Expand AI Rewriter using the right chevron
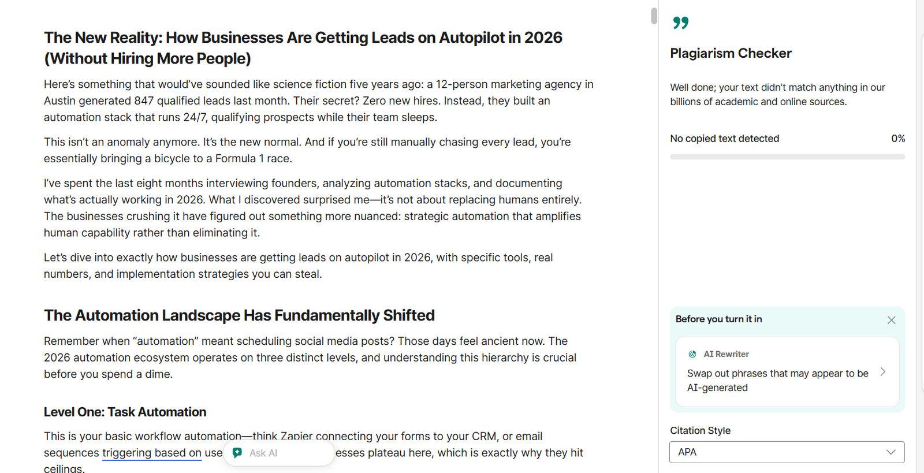 [x=883, y=372]
